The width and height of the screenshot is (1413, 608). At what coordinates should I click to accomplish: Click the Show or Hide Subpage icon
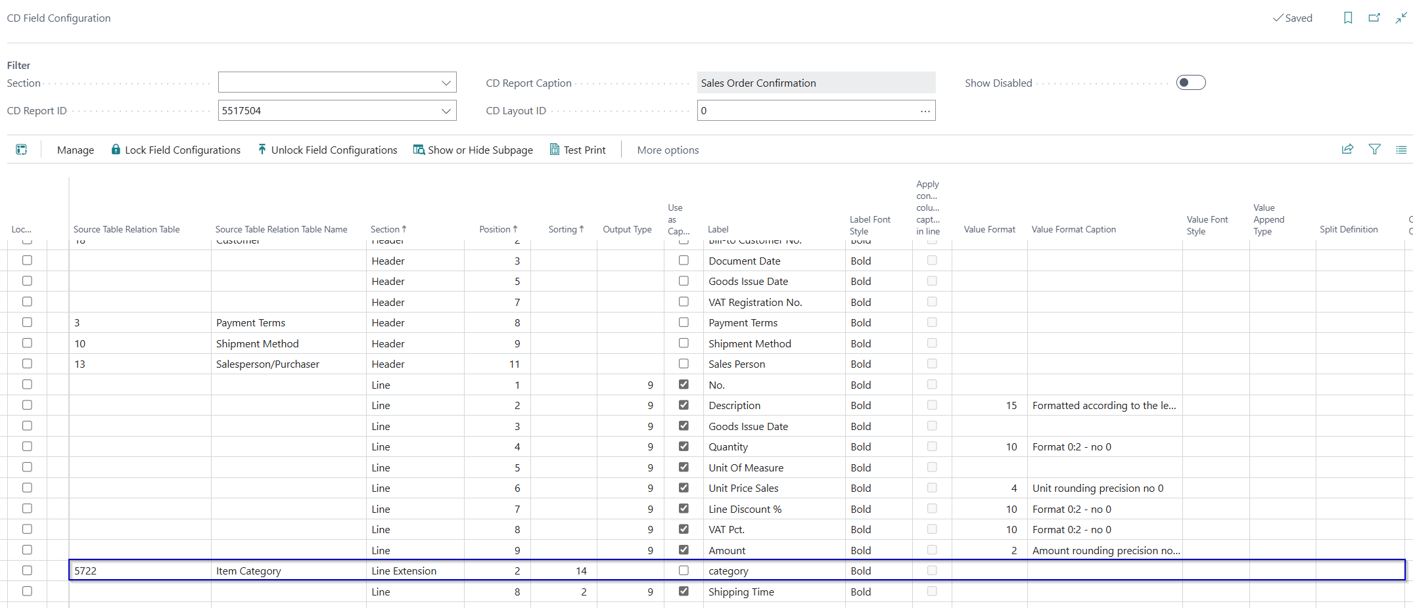[419, 150]
